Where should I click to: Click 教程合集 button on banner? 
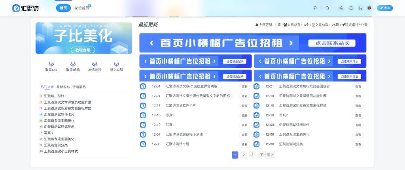83,50
